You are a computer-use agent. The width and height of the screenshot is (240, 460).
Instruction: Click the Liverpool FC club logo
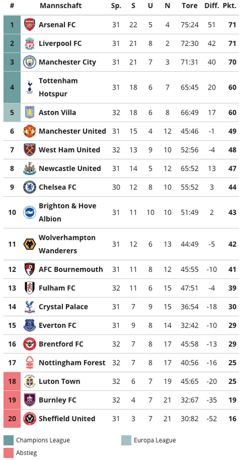[x=30, y=43]
